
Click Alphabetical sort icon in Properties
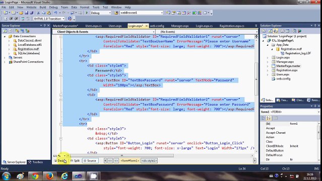269,118
